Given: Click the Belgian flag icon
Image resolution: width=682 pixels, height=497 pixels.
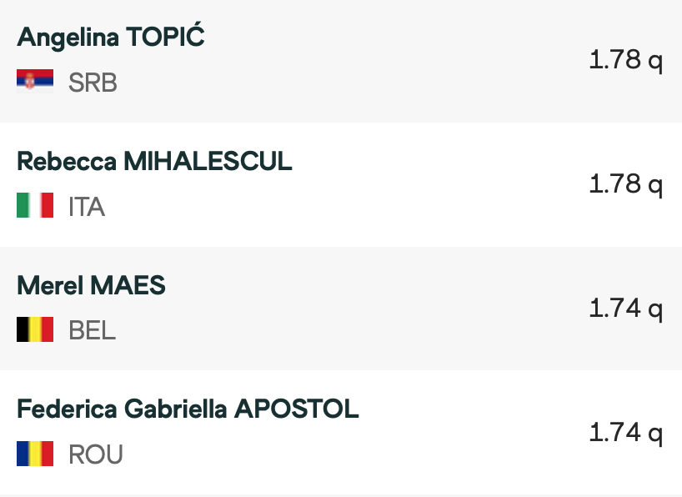Looking at the screenshot, I should [35, 329].
